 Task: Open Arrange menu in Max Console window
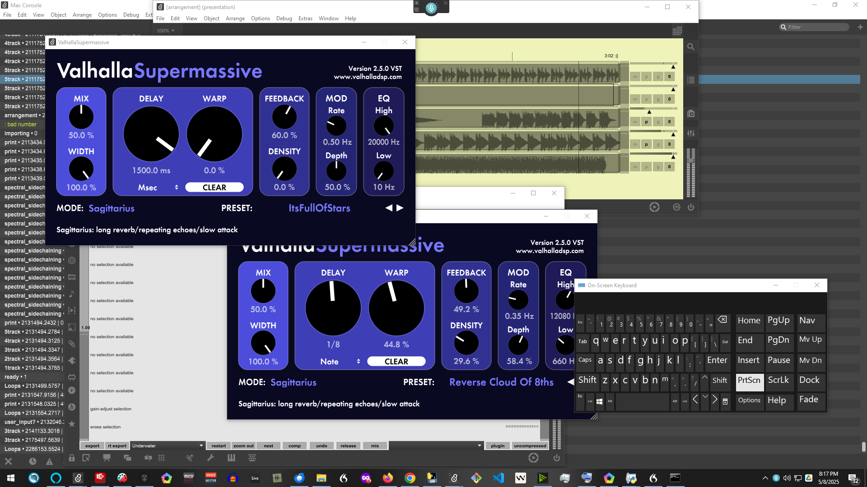[x=82, y=15]
